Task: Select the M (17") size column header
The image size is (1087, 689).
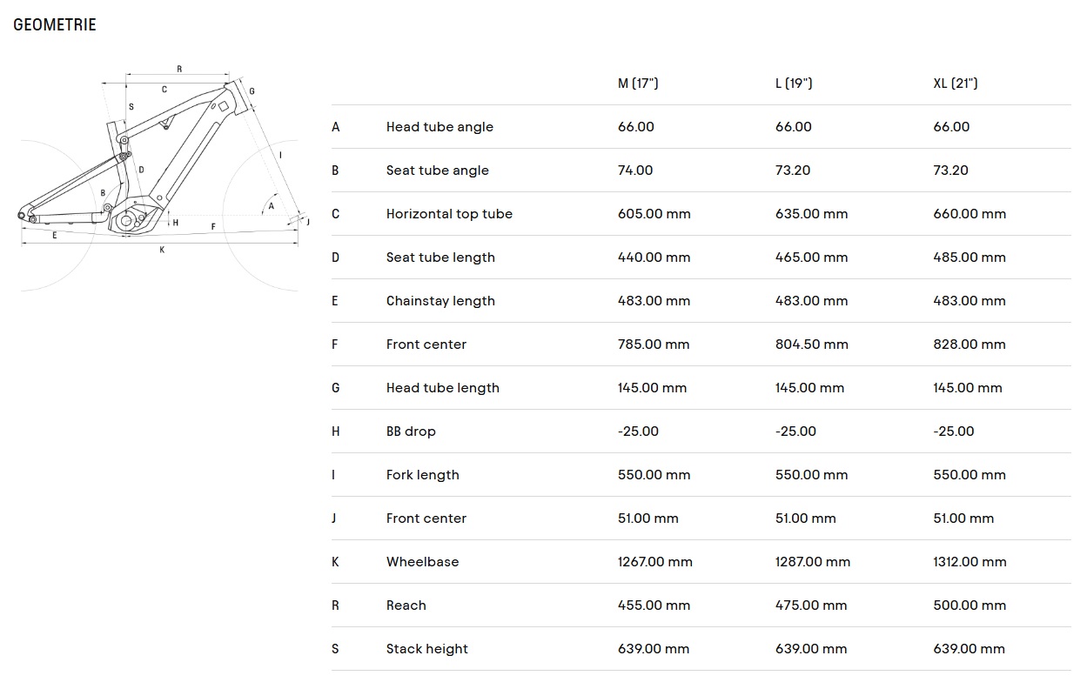Action: (x=638, y=84)
